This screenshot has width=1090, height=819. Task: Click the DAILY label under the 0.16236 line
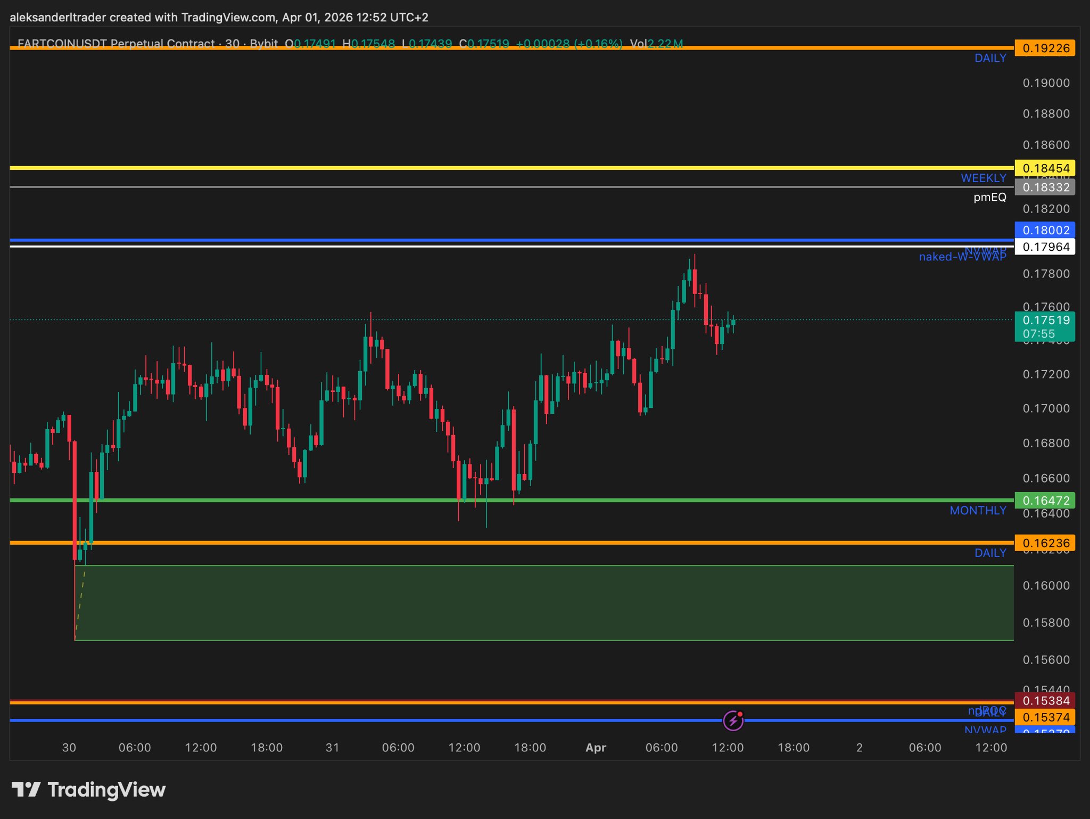point(989,553)
